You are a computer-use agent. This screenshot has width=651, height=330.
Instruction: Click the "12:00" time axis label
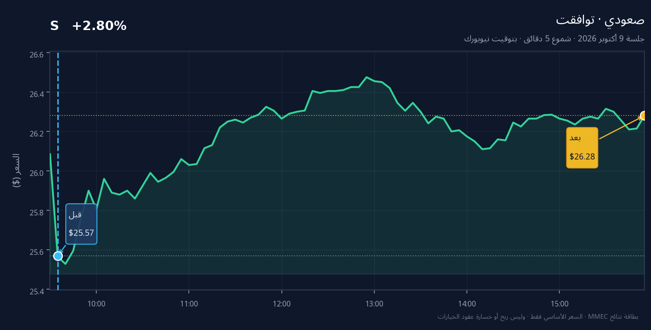[282, 304]
